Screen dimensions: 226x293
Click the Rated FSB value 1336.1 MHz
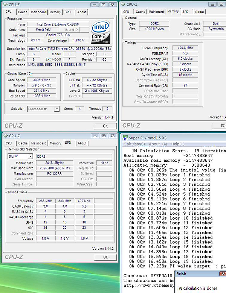(41, 96)
